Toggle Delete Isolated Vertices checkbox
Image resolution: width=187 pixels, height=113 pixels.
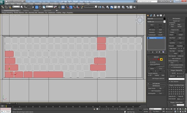[x=169, y=65]
